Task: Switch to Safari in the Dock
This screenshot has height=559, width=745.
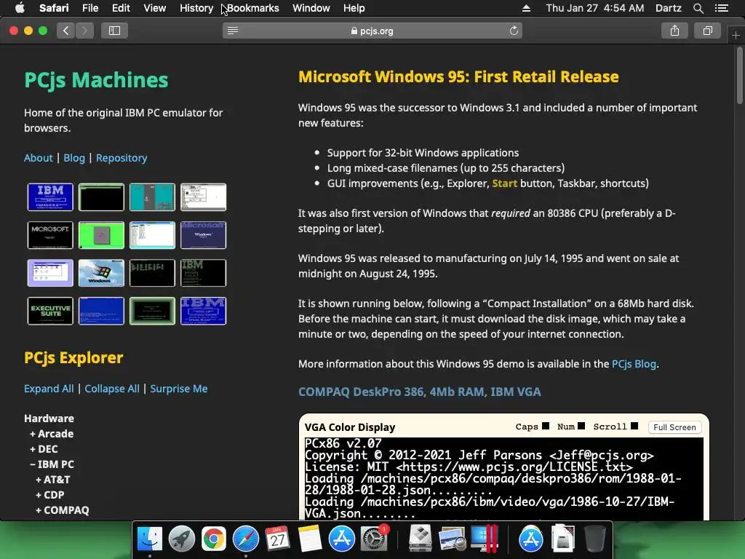Action: point(246,539)
